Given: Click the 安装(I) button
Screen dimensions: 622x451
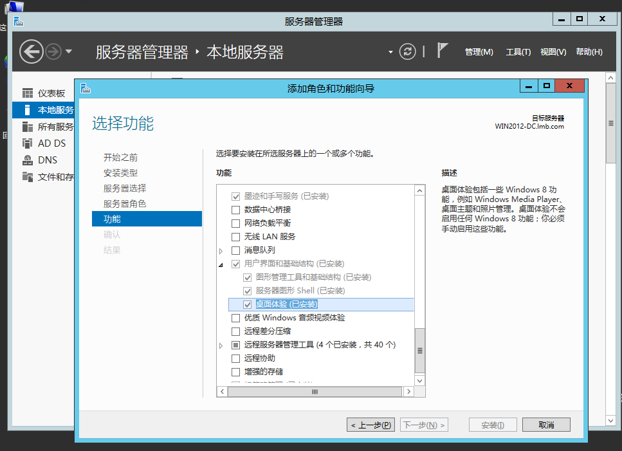Looking at the screenshot, I should point(493,425).
